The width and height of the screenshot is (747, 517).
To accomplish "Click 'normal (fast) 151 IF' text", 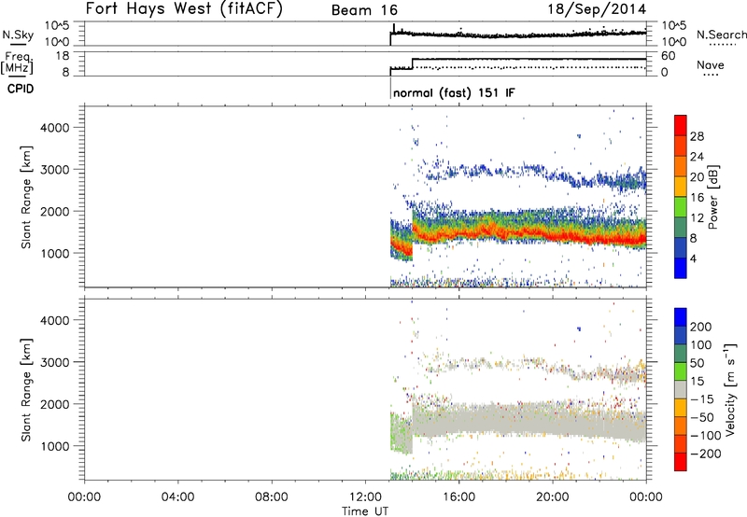I will coord(454,92).
